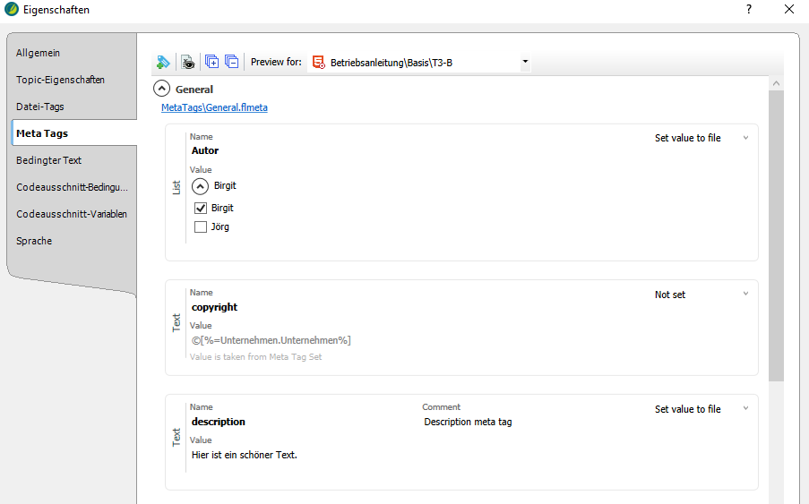Open the Preview for target dropdown
809x504 pixels.
point(525,63)
